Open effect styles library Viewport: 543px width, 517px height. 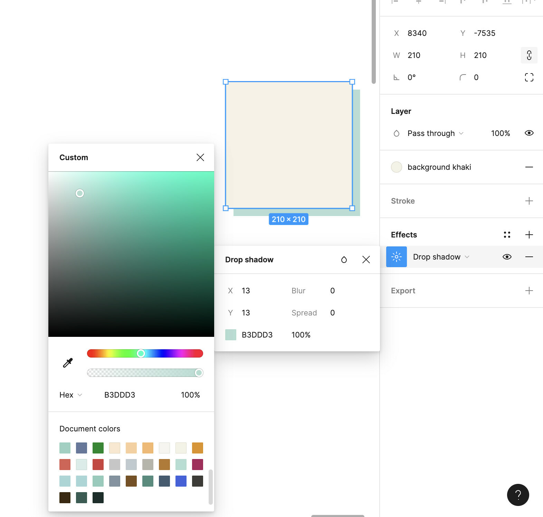pos(507,235)
